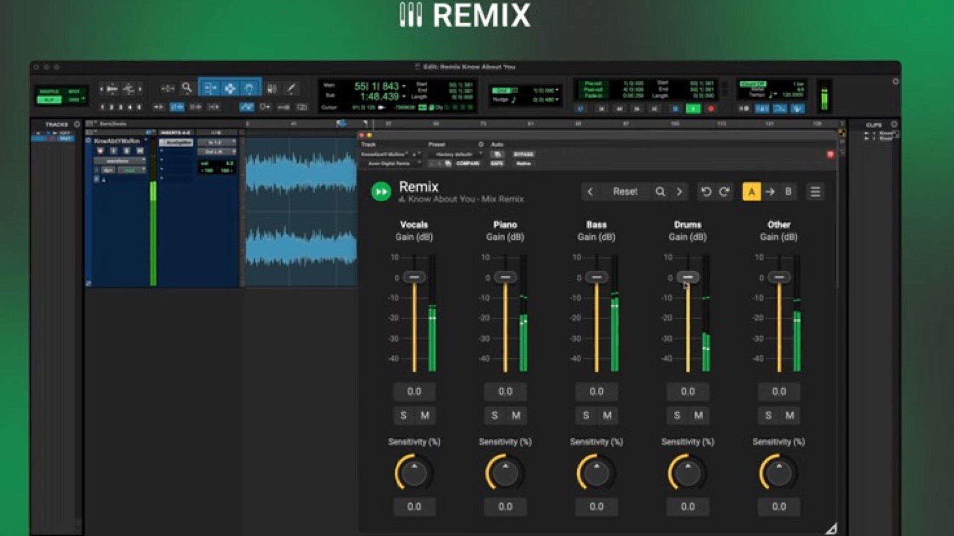The width and height of the screenshot is (954, 536).
Task: Solo the Piano stem
Action: click(x=494, y=415)
